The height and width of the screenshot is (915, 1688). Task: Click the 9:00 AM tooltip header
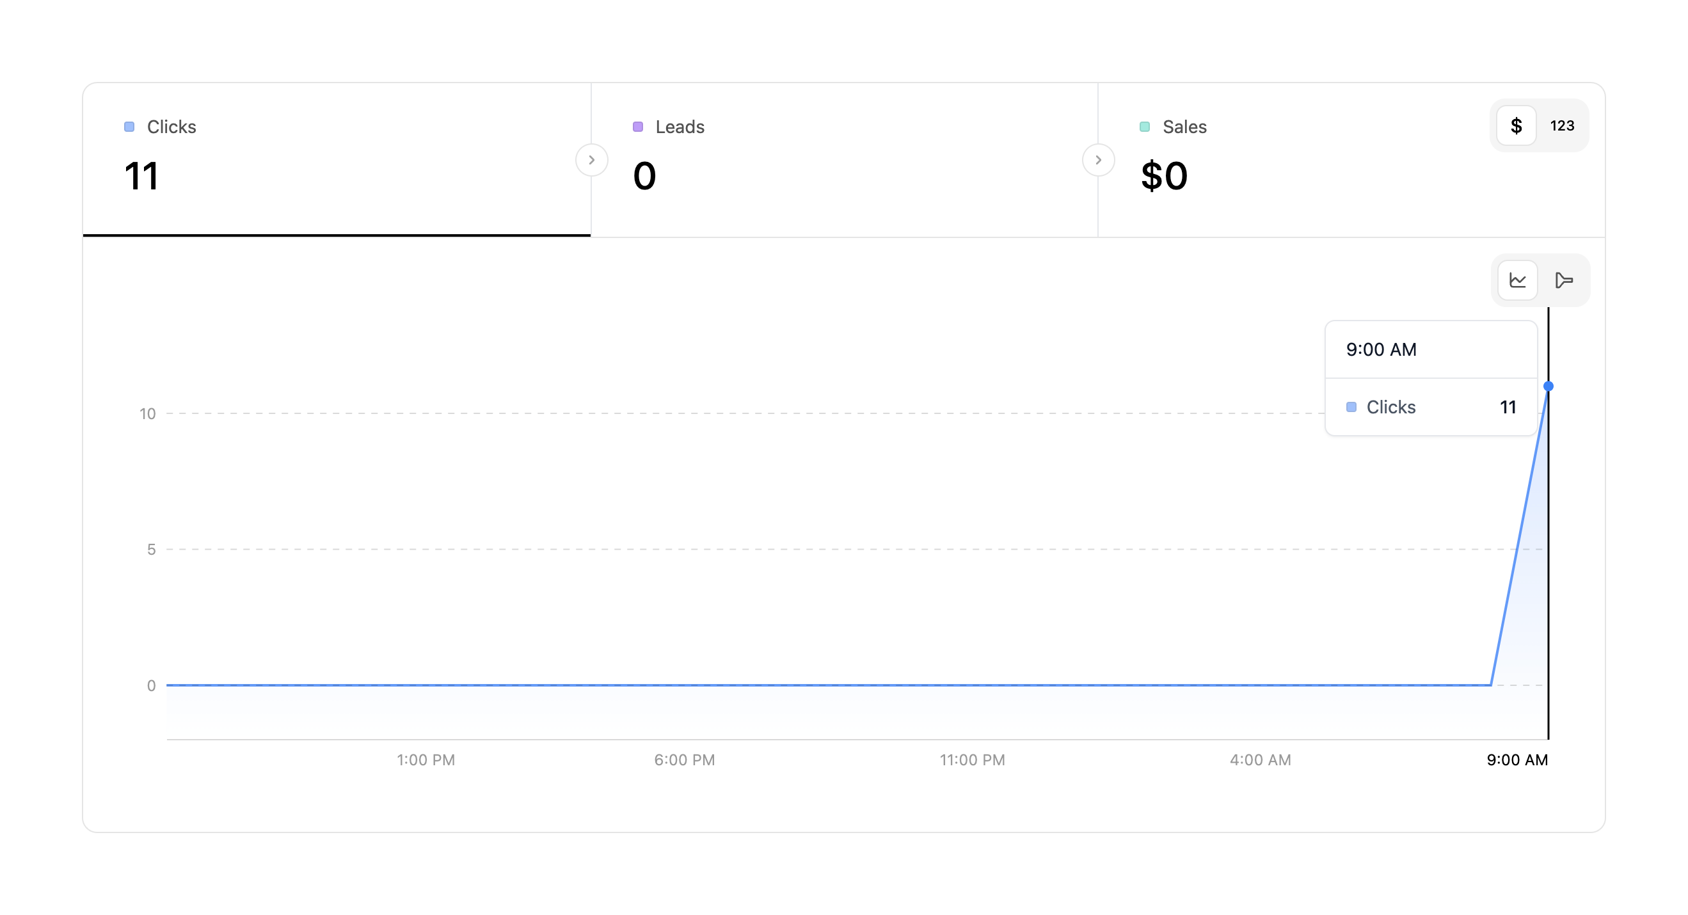click(x=1381, y=349)
